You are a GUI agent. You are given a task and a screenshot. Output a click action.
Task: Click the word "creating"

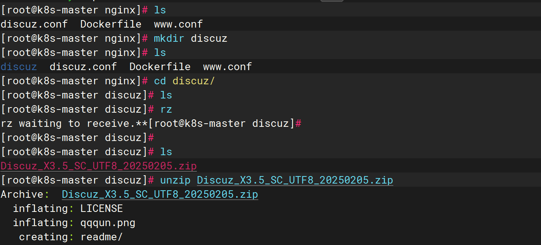pyautogui.click(x=44, y=237)
